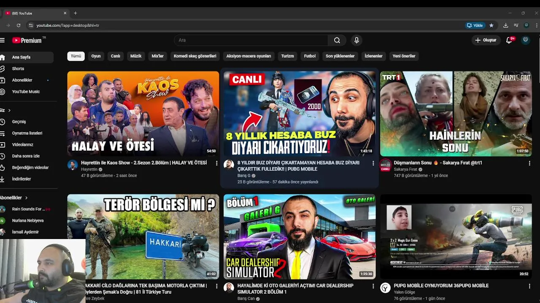This screenshot has width=540, height=303.
Task: Select the Mix'ler filter chip
Action: (157, 56)
